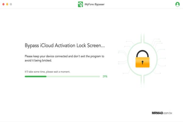Click the vertical green line below lock

click(x=142, y=81)
